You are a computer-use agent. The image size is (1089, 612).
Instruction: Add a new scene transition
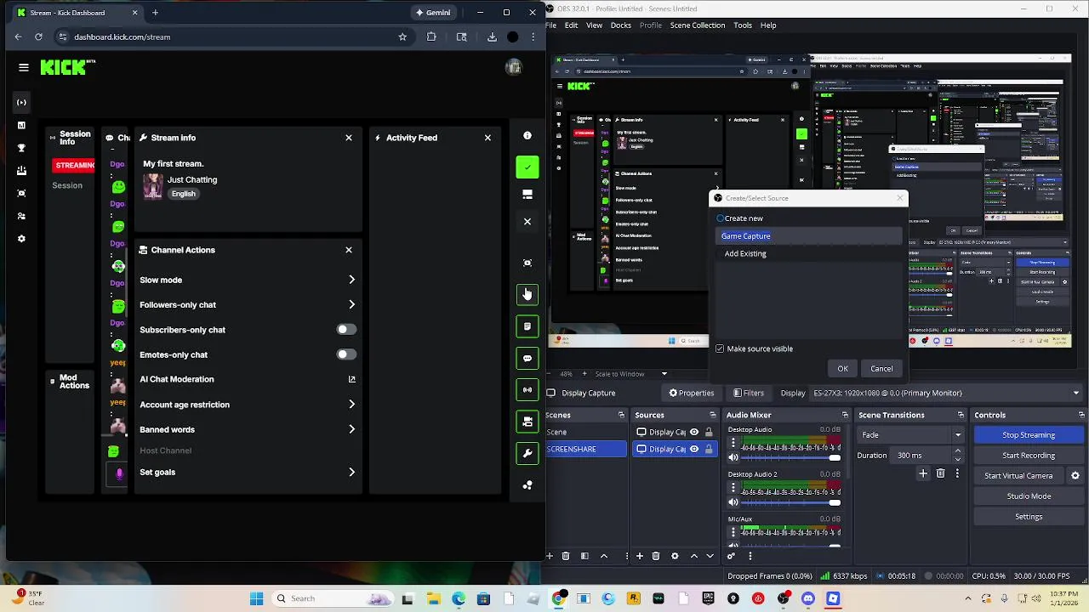(x=923, y=473)
